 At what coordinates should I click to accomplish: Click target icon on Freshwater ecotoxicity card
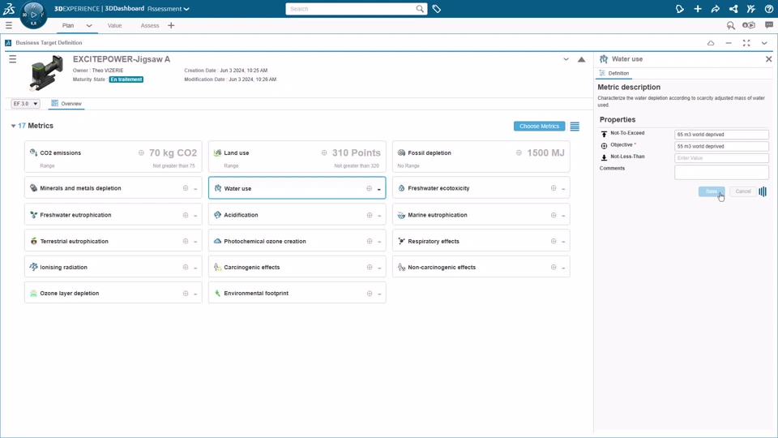[554, 188]
